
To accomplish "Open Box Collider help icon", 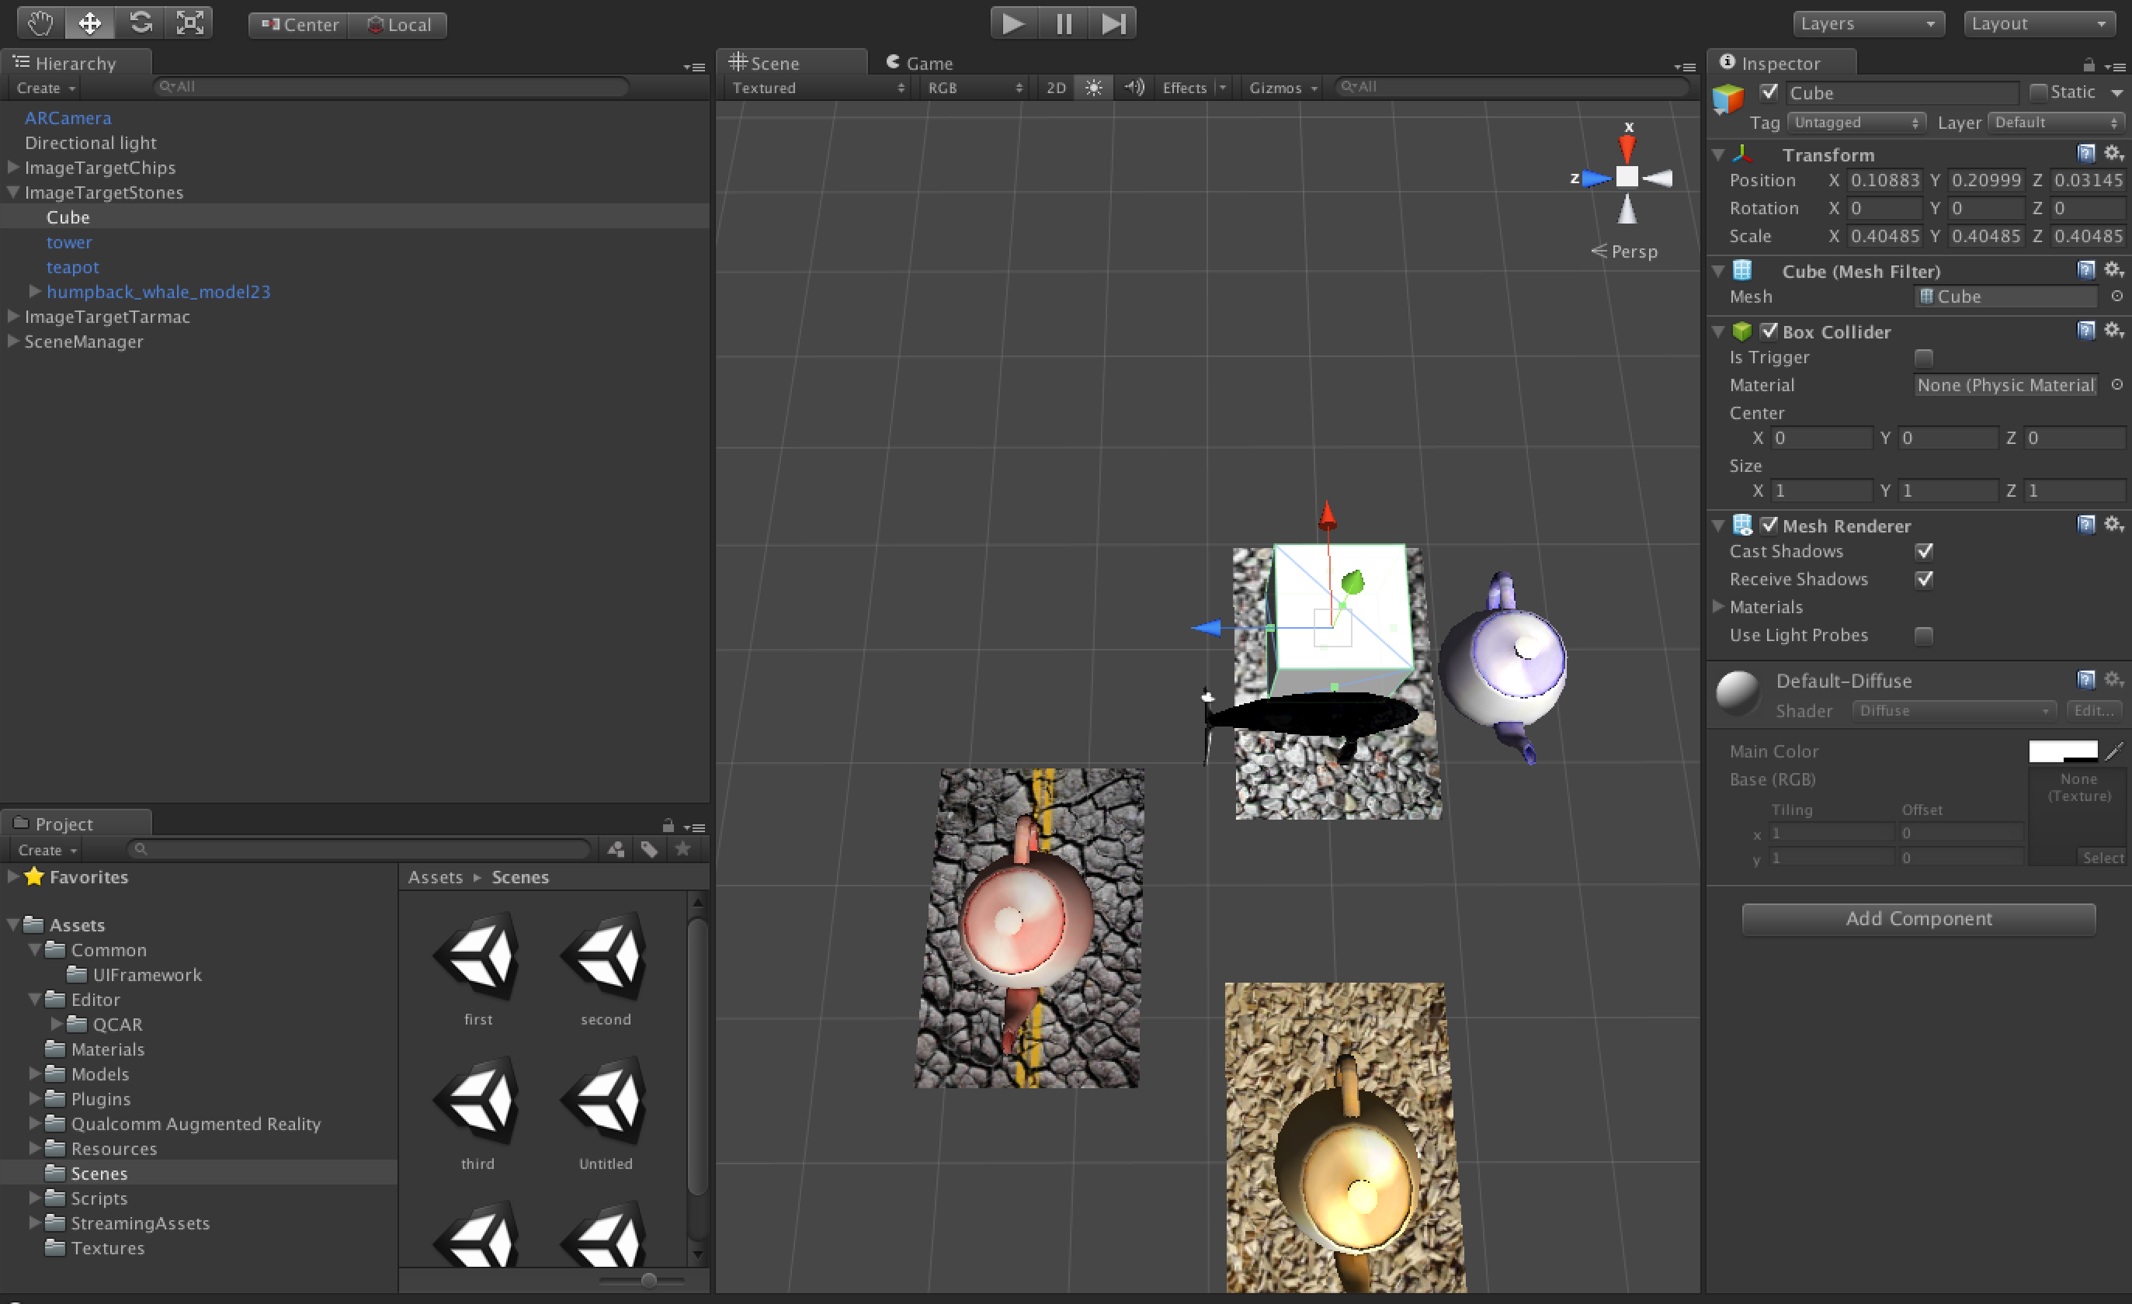I will (x=2086, y=331).
